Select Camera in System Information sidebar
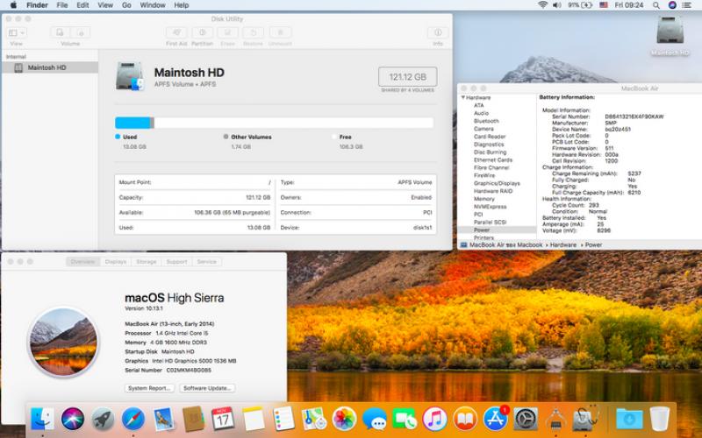The image size is (702, 438). click(x=484, y=129)
